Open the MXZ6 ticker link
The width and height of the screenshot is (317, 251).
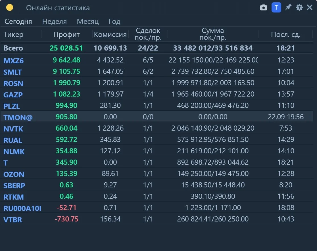(x=14, y=61)
